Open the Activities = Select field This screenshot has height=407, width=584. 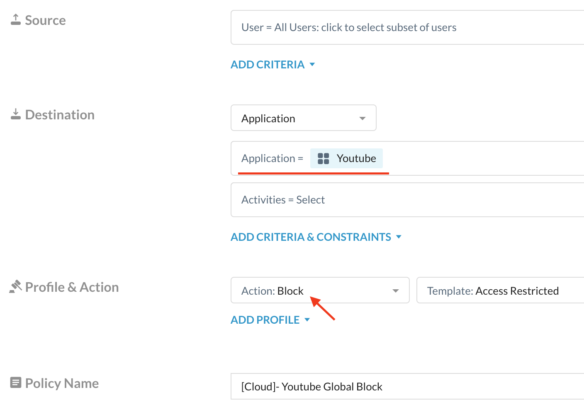tap(407, 200)
